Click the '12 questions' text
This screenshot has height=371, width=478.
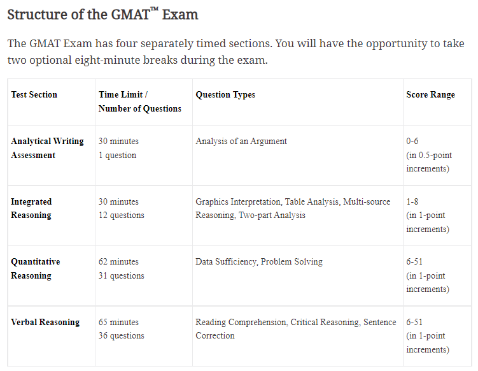pyautogui.click(x=122, y=215)
